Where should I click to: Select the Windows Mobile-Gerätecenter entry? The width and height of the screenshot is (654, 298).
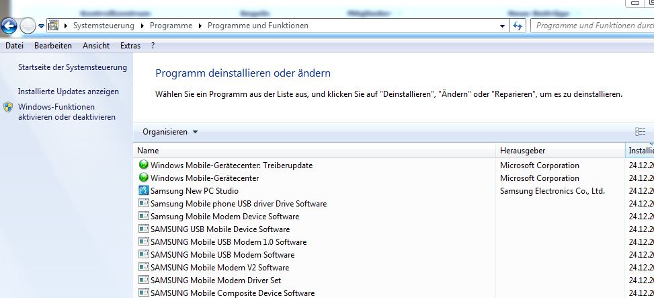204,178
